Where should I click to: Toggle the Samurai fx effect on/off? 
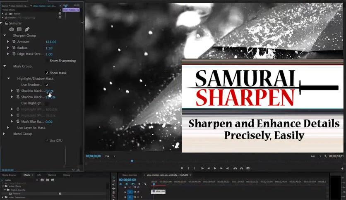tap(6, 23)
